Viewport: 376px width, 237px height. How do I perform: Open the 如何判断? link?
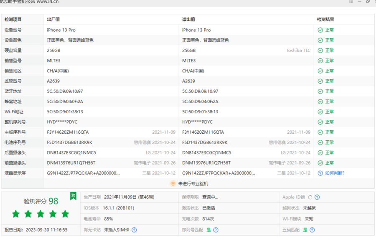pos(335,173)
